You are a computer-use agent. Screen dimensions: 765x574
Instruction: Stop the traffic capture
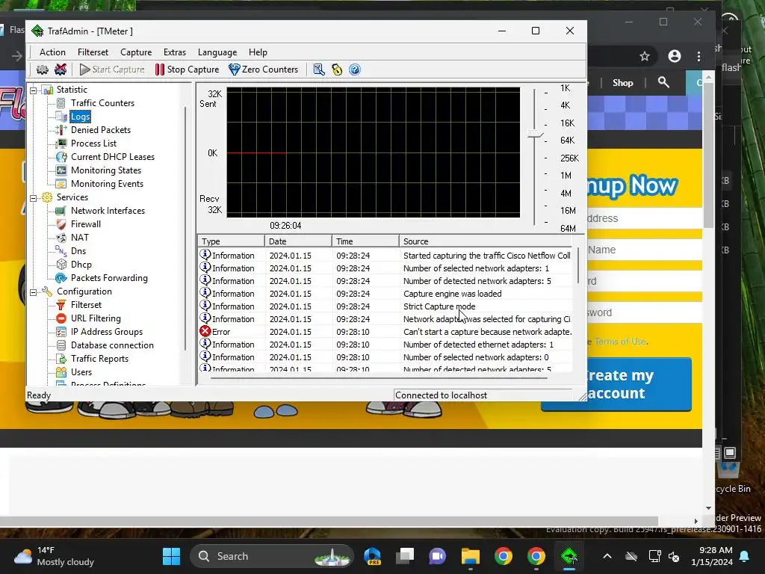tap(187, 70)
